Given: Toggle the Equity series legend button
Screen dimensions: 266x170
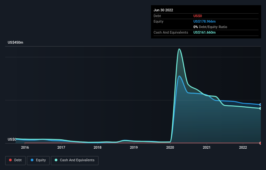Looking at the screenshot, I should [38, 160].
